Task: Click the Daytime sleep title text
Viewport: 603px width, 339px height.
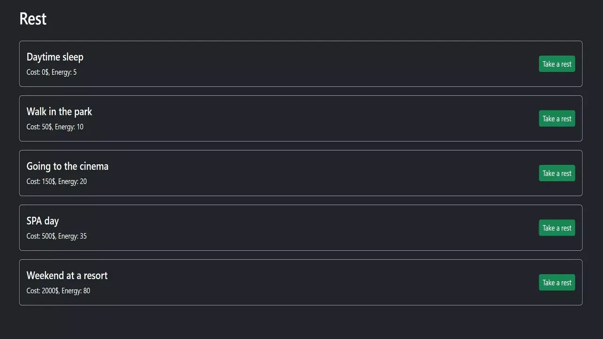Action: point(55,56)
